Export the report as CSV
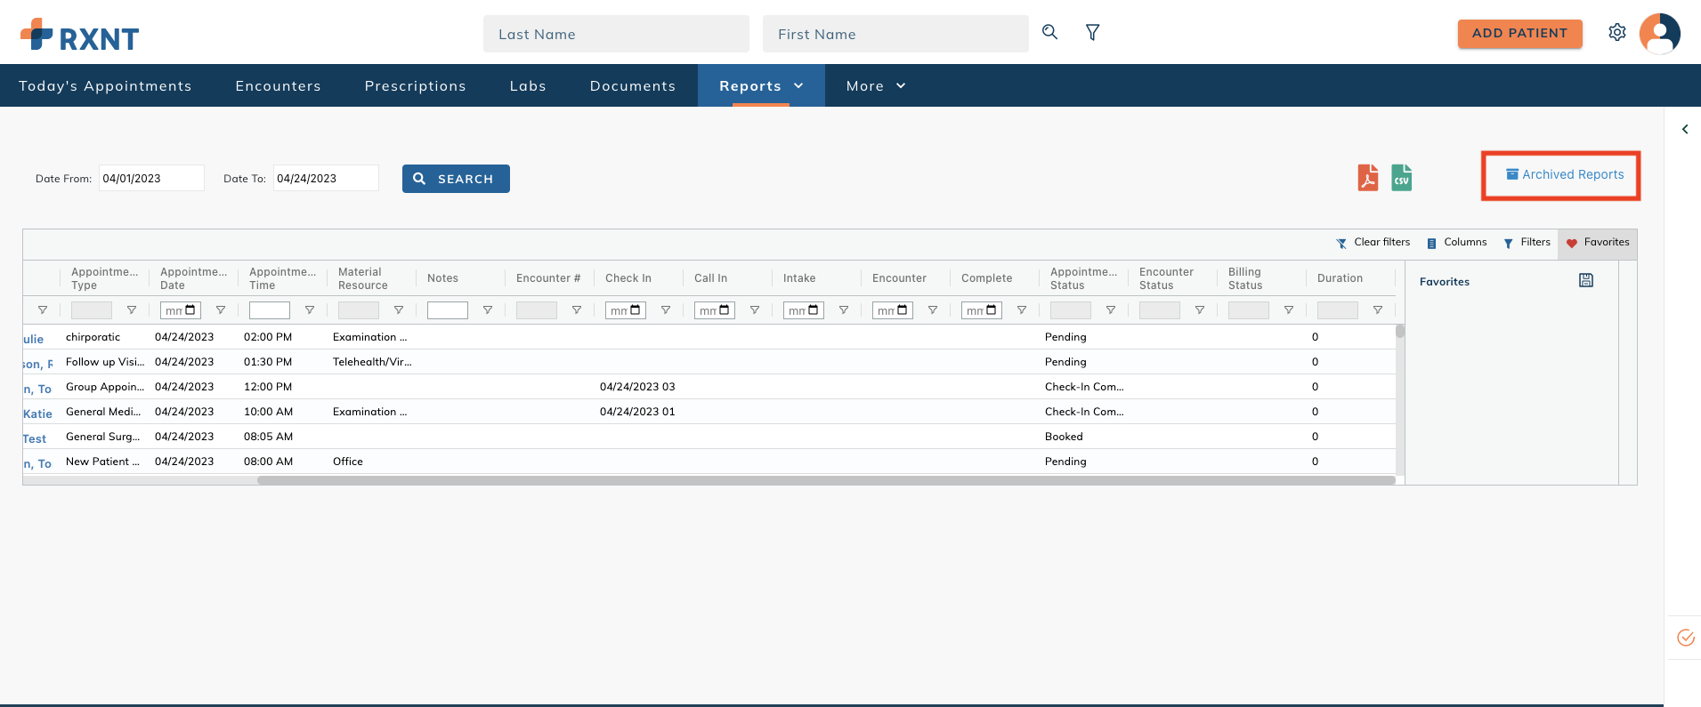 (1402, 177)
